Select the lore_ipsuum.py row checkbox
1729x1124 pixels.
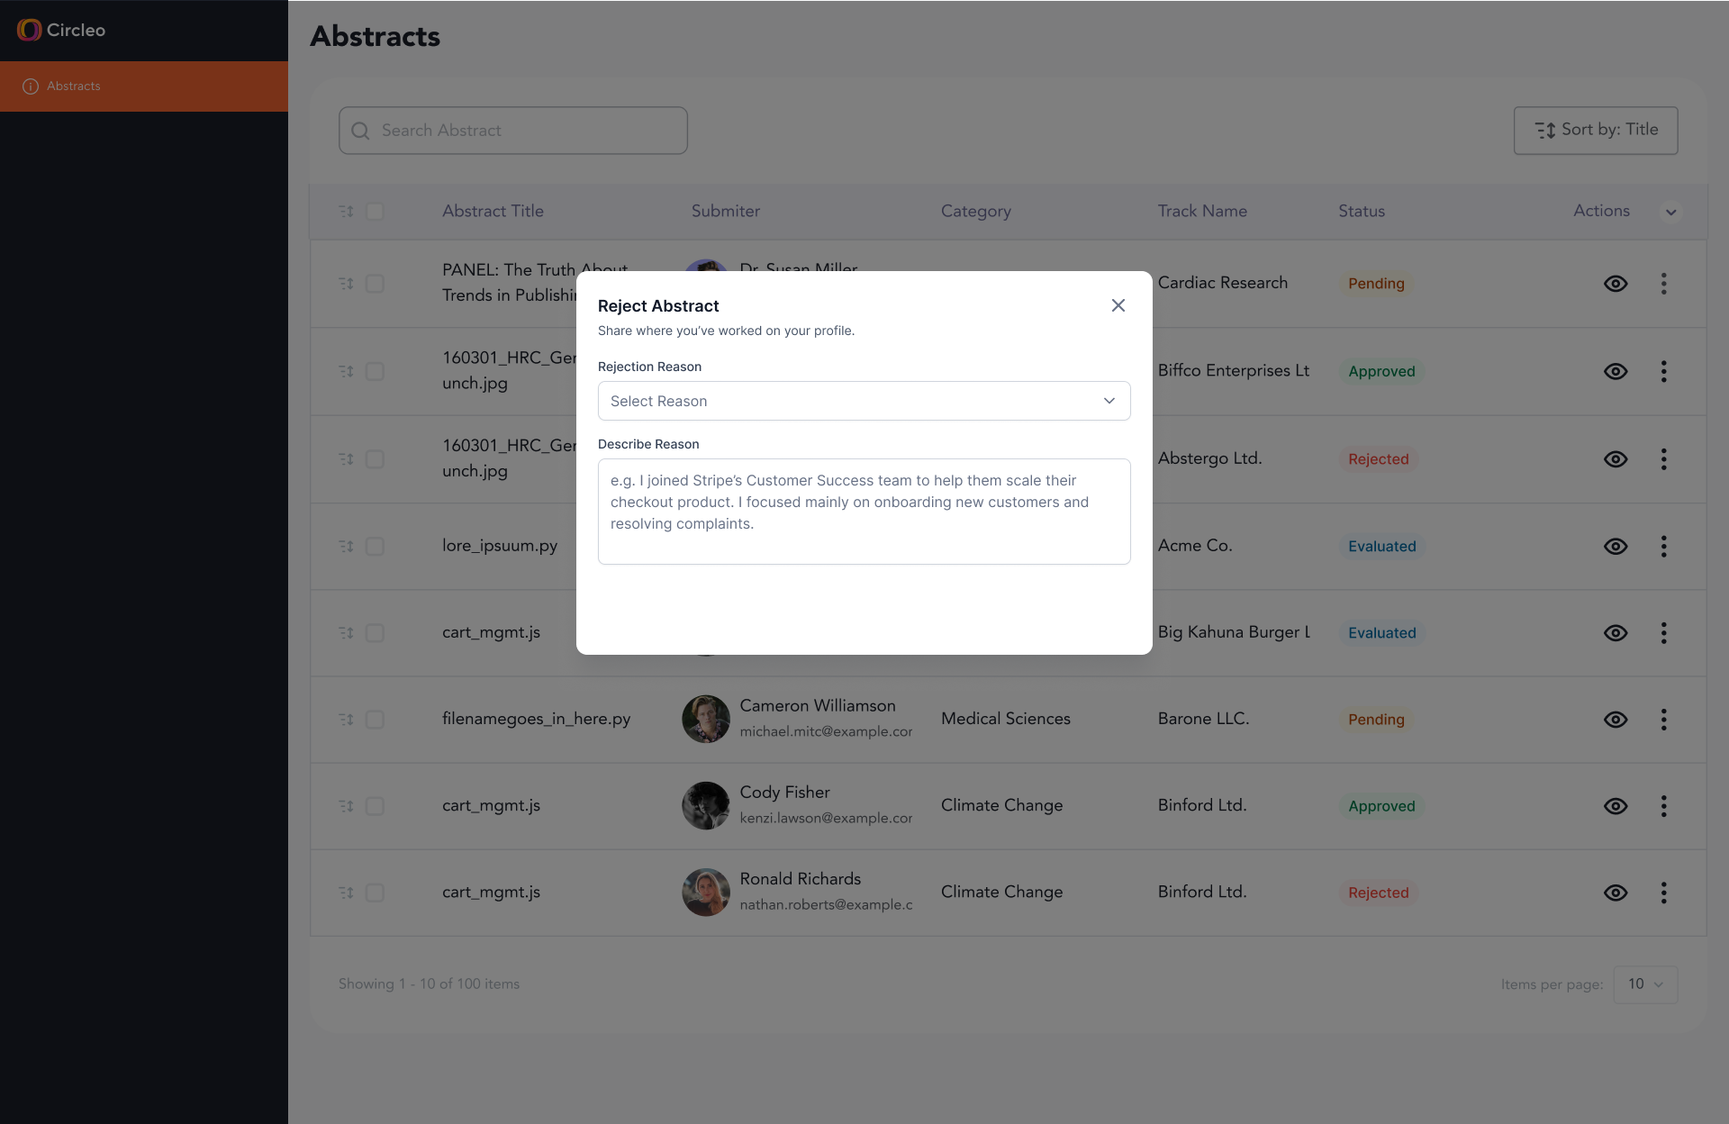pyautogui.click(x=375, y=547)
